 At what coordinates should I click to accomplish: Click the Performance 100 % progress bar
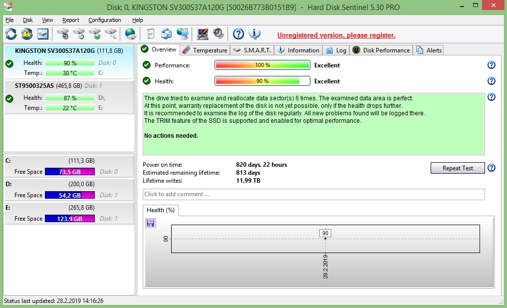262,65
